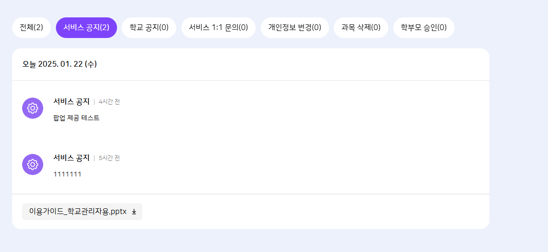Click the divider bar before 4시간 전
548x252 pixels.
pyautogui.click(x=94, y=102)
